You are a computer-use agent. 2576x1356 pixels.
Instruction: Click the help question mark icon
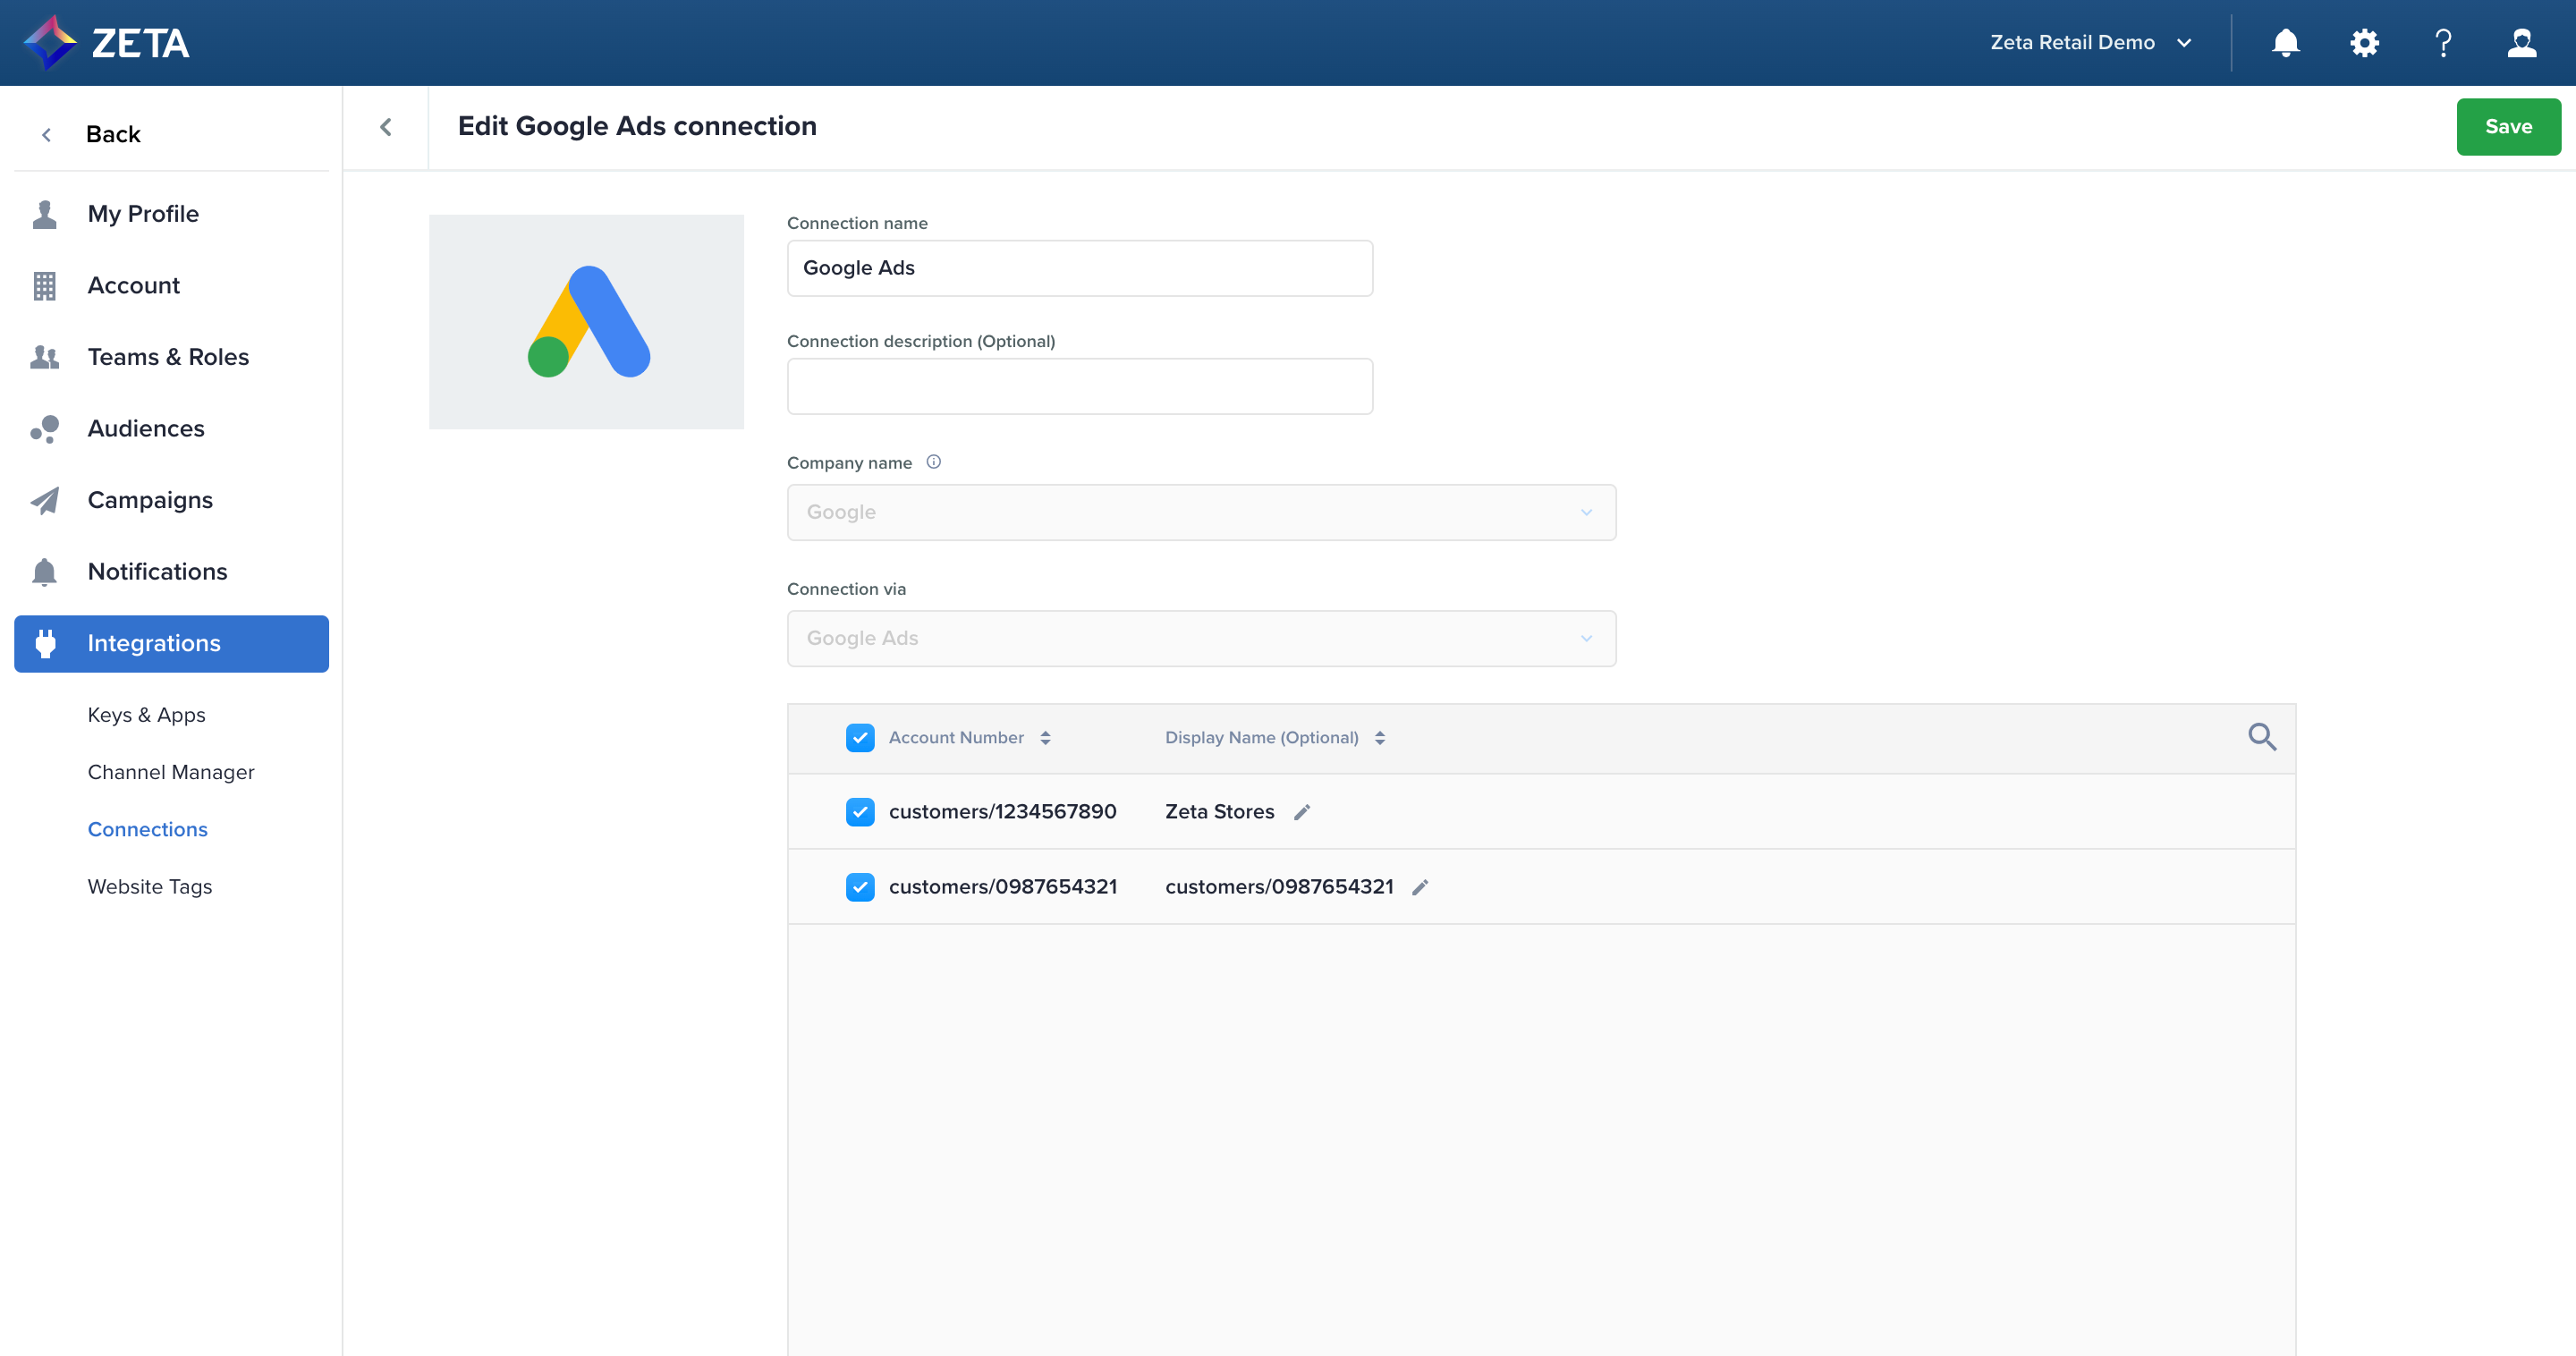[2443, 43]
